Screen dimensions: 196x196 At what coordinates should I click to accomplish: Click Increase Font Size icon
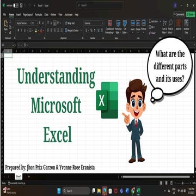40,23
